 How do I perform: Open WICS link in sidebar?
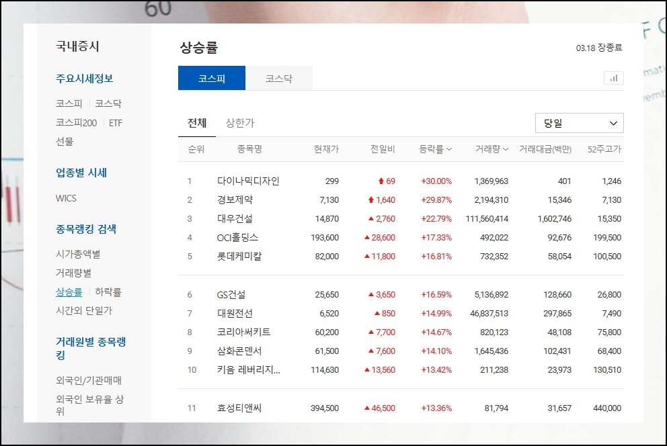click(x=66, y=198)
